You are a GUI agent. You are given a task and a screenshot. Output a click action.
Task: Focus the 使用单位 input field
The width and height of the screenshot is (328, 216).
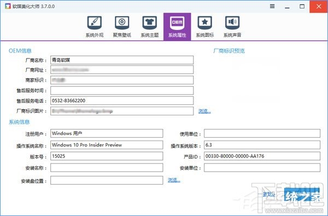pyautogui.click(x=262, y=133)
